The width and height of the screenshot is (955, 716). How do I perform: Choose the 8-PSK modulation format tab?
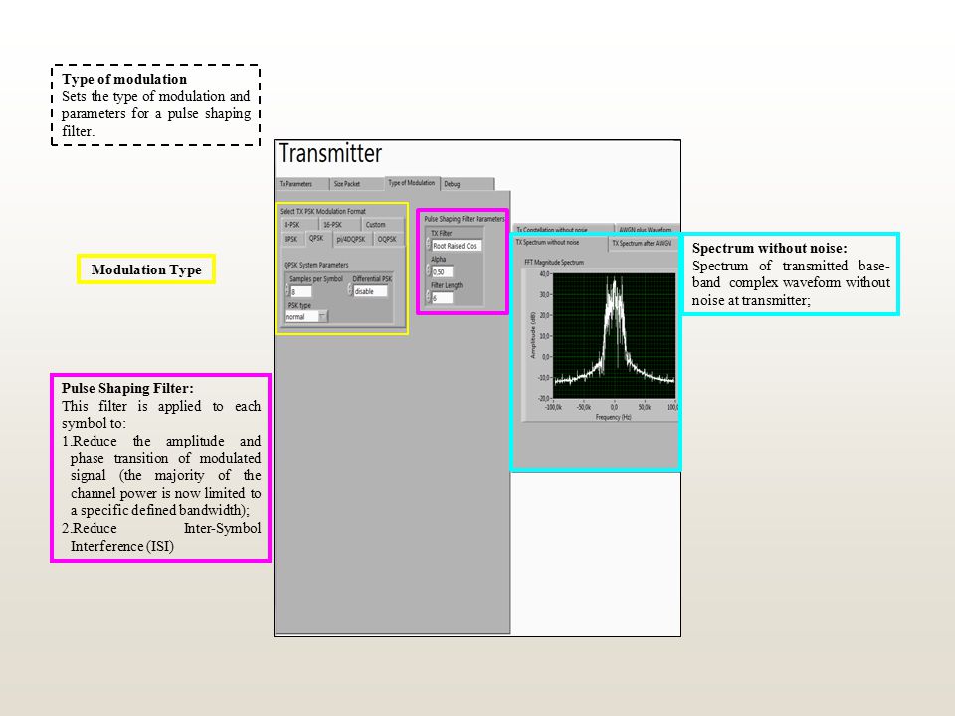[299, 225]
